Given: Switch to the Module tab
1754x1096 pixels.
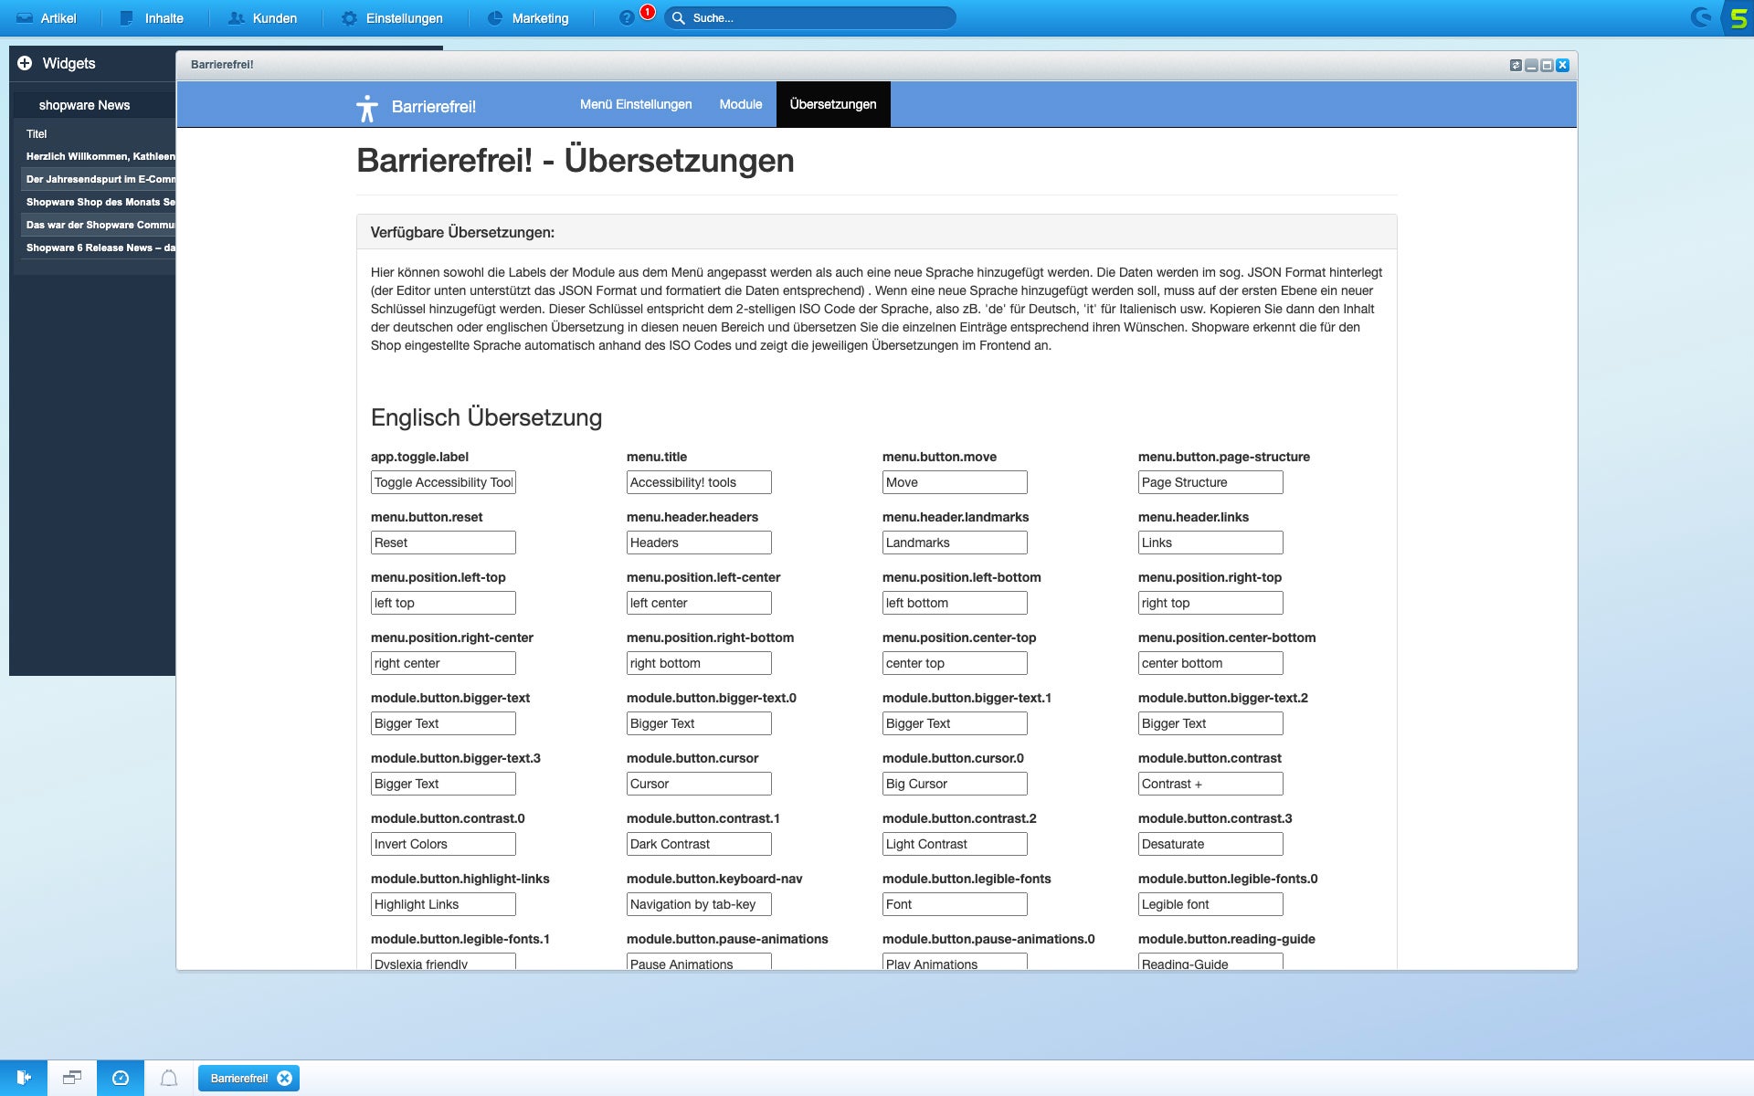Looking at the screenshot, I should pyautogui.click(x=740, y=105).
